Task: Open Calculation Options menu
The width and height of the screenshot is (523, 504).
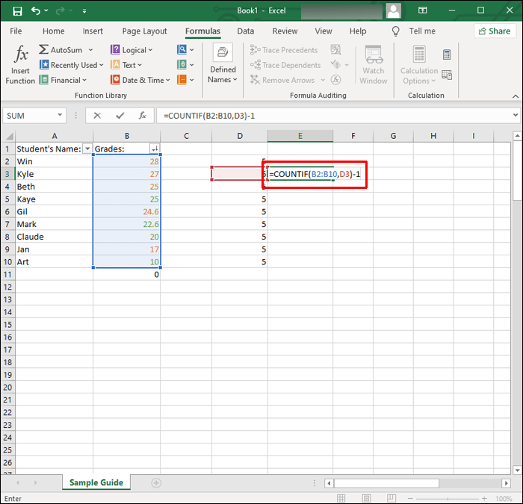Action: [419, 65]
